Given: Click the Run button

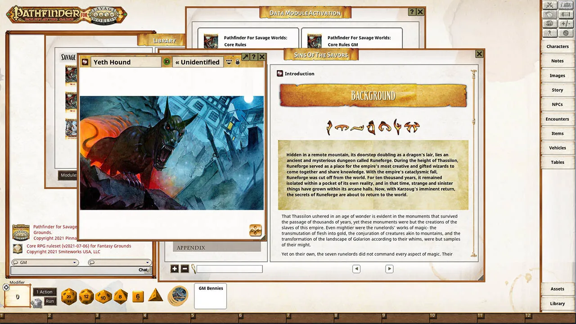Looking at the screenshot, I should pyautogui.click(x=50, y=301).
